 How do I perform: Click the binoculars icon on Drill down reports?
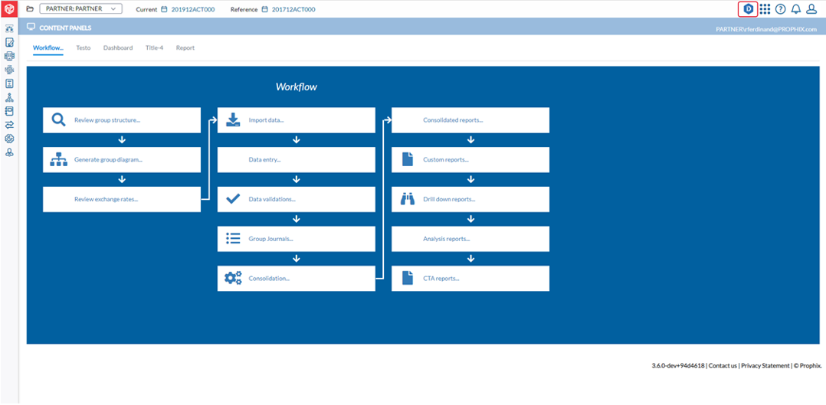click(x=407, y=199)
